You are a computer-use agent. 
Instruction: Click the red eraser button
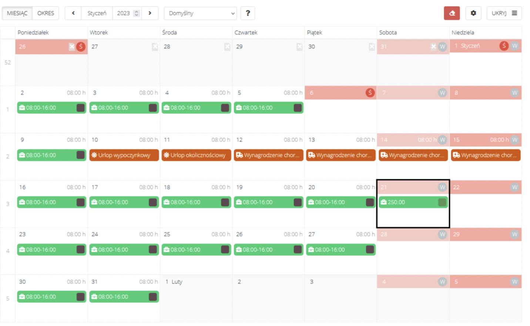(452, 13)
